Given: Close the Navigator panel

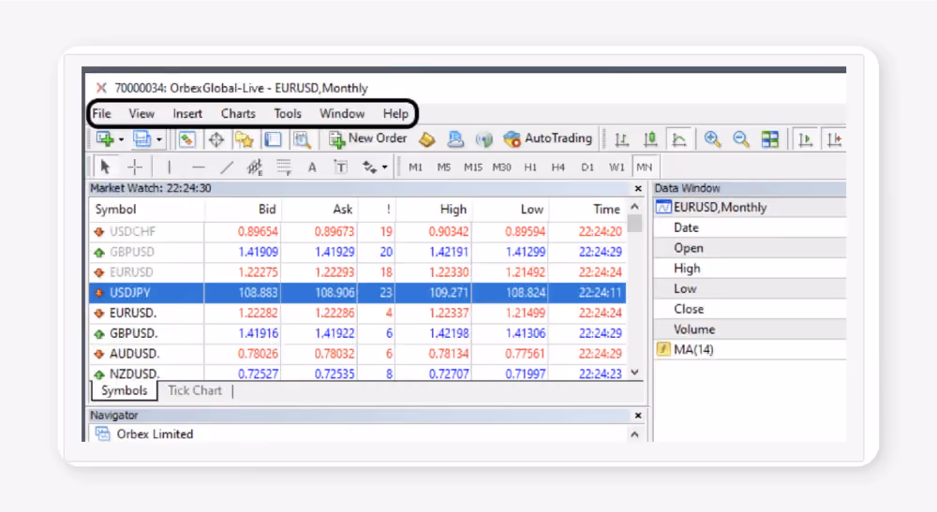Looking at the screenshot, I should [x=638, y=416].
